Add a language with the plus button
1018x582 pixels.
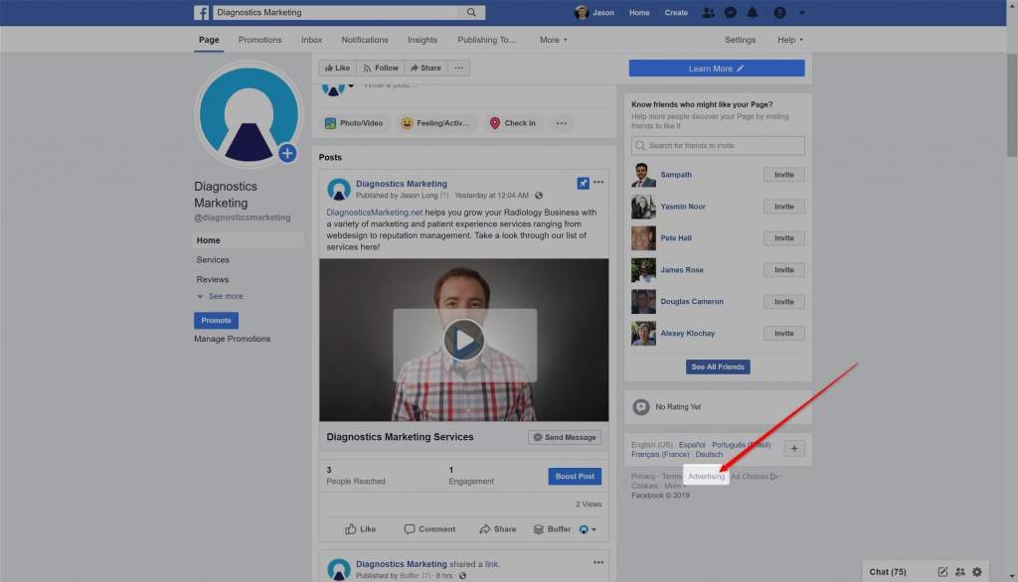[x=794, y=448]
